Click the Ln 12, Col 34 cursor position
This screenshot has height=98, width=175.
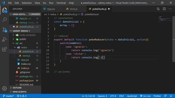point(88,96)
